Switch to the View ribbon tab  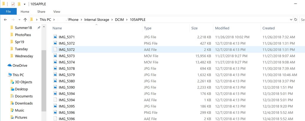click(57, 12)
